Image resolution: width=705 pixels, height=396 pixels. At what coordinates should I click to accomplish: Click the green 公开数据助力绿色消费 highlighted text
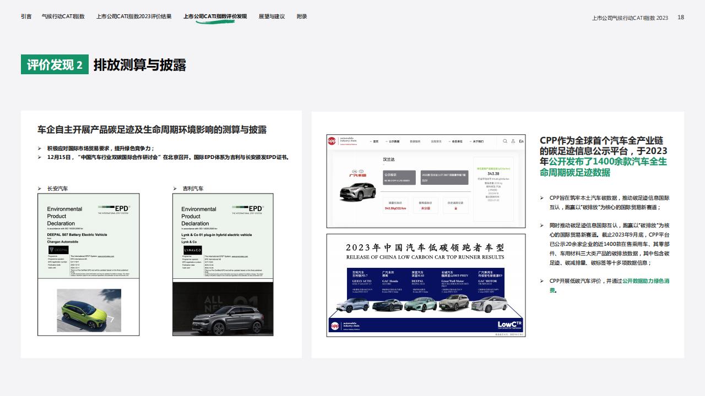[x=609, y=285]
